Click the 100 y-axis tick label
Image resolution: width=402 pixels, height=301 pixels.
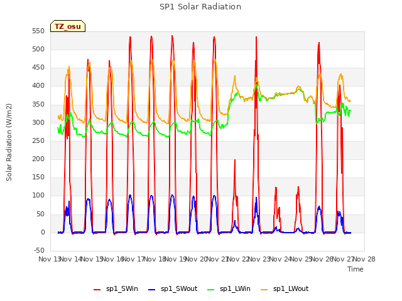(x=38, y=196)
